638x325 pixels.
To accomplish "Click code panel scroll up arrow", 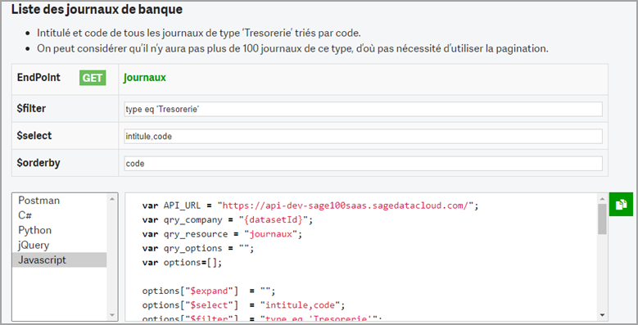I will point(602,198).
